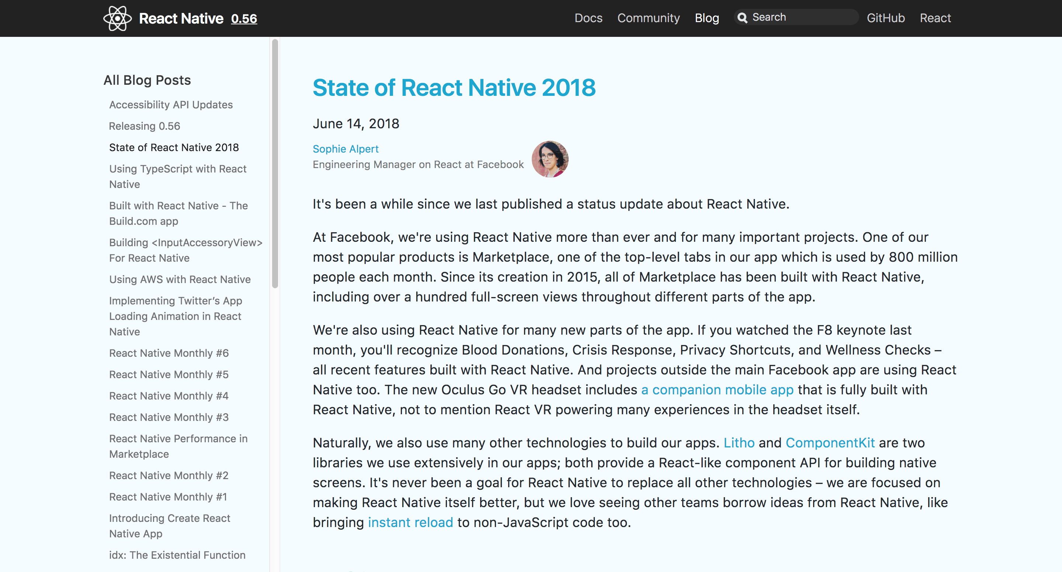
Task: Open the React Native Monthly #6 post
Action: (x=169, y=353)
